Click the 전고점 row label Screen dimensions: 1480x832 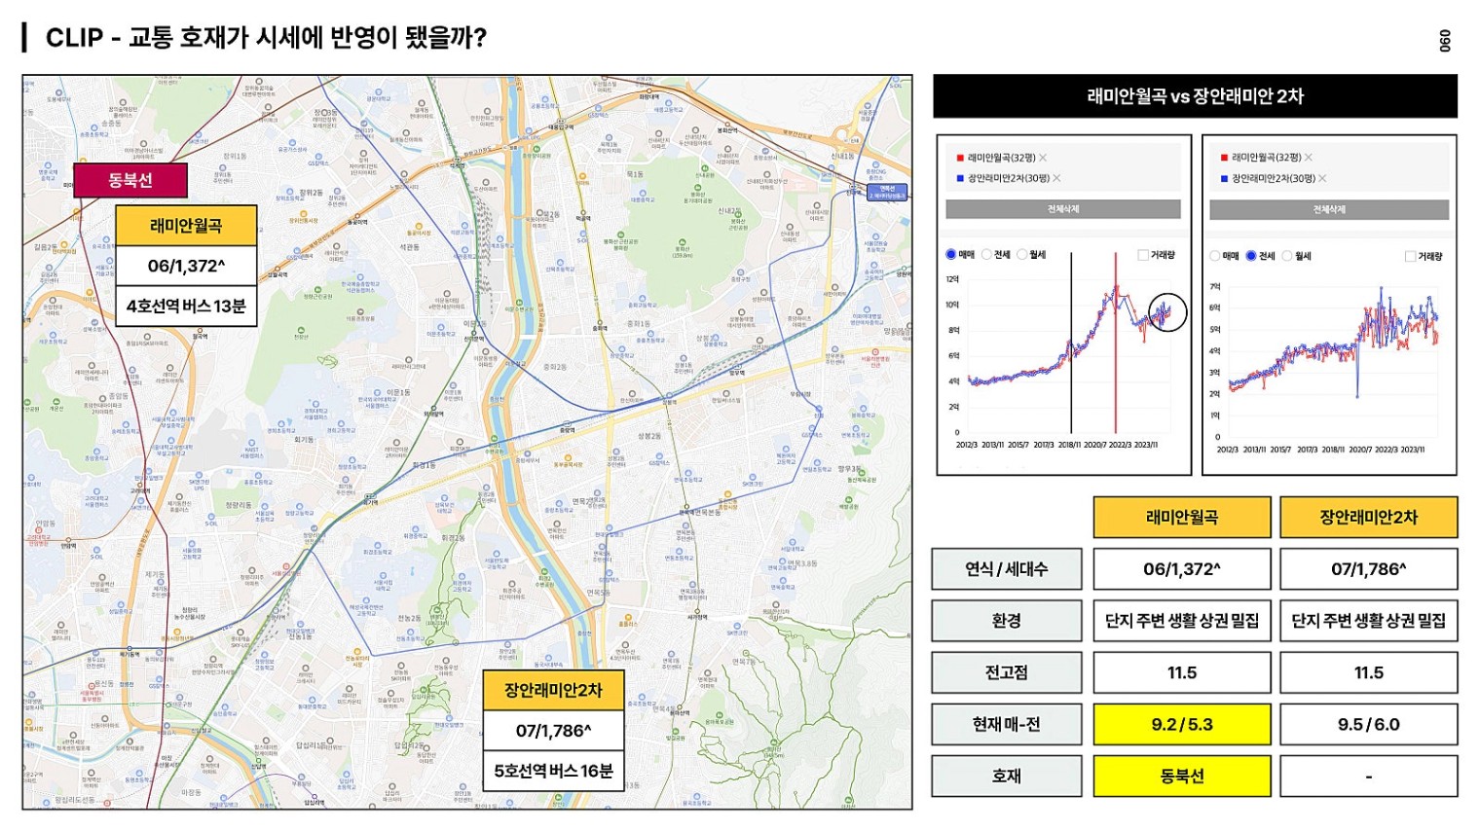click(x=1007, y=672)
